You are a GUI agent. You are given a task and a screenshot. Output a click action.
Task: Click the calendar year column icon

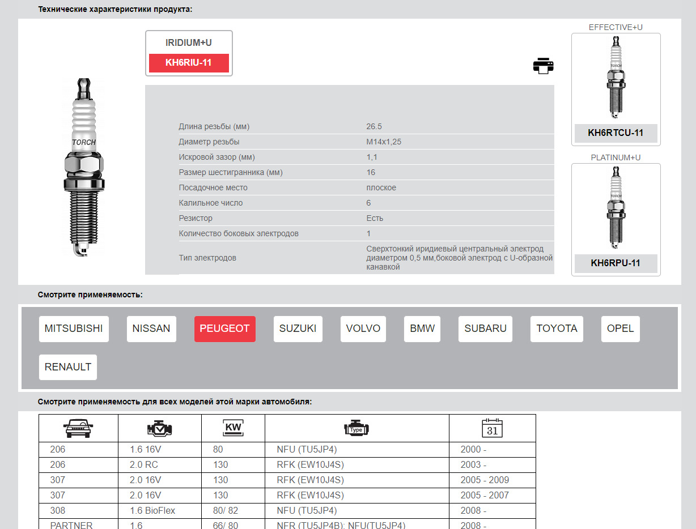[x=492, y=428]
